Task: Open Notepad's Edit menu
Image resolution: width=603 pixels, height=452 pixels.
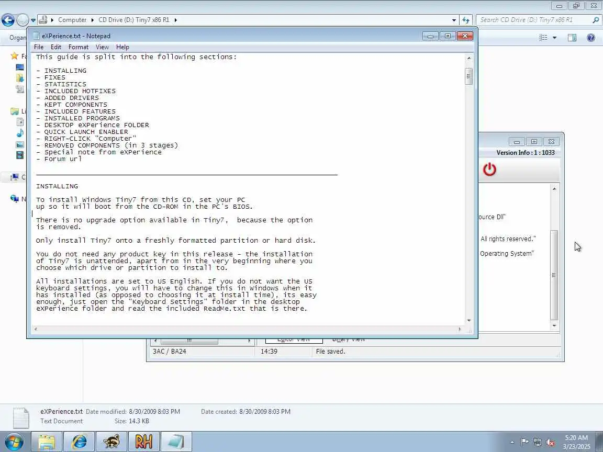Action: 56,47
